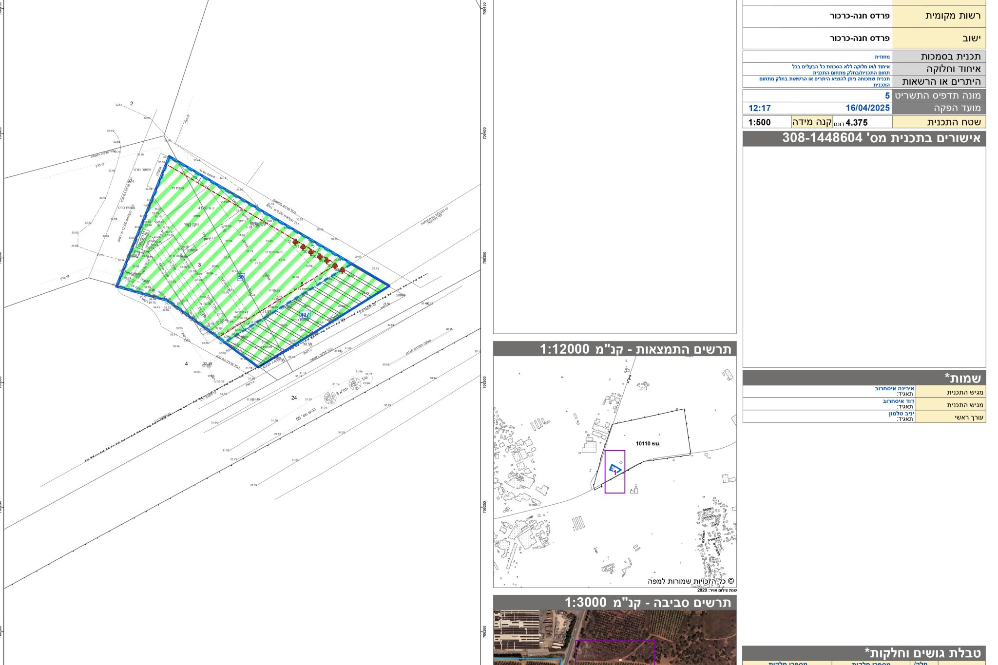Click the copyright notice in location map
The width and height of the screenshot is (998, 665).
(691, 581)
